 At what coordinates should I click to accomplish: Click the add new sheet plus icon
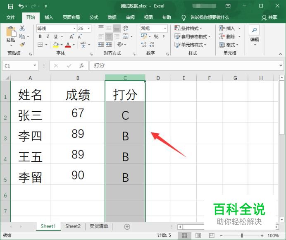tap(127, 226)
